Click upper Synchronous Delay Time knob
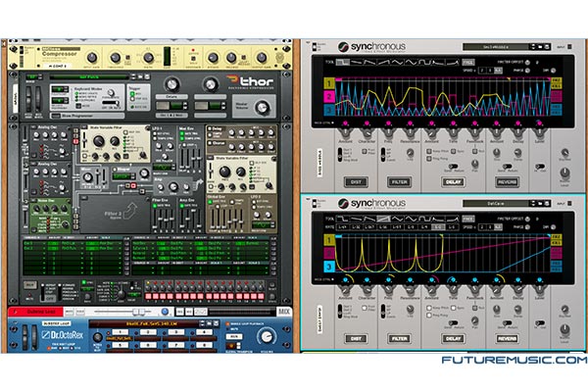This screenshot has width=588, height=392. 453,132
